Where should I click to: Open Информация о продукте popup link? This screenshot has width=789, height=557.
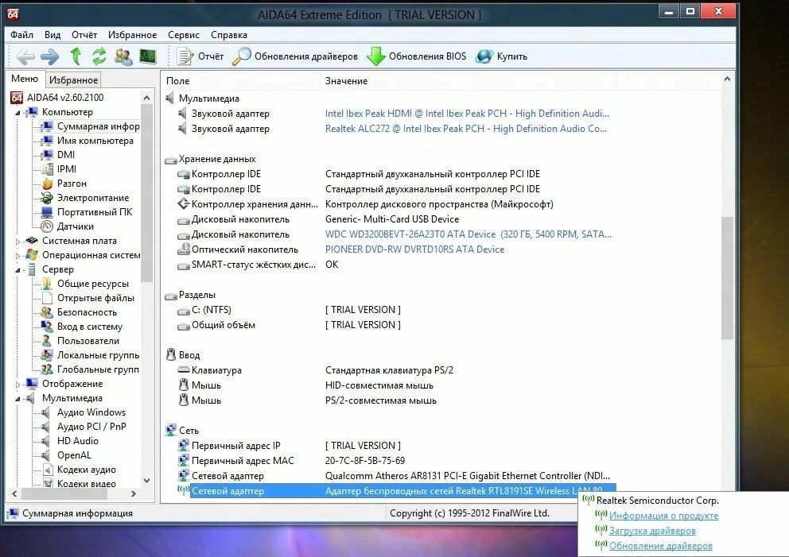(663, 516)
